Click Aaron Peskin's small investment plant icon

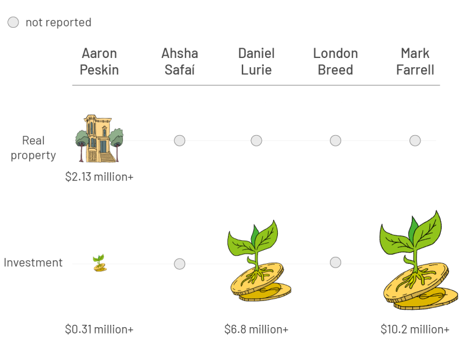[x=99, y=263]
